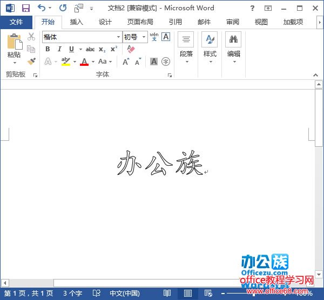This screenshot has width=324, height=300.
Task: Toggle character shading gray A
Action: (154, 62)
